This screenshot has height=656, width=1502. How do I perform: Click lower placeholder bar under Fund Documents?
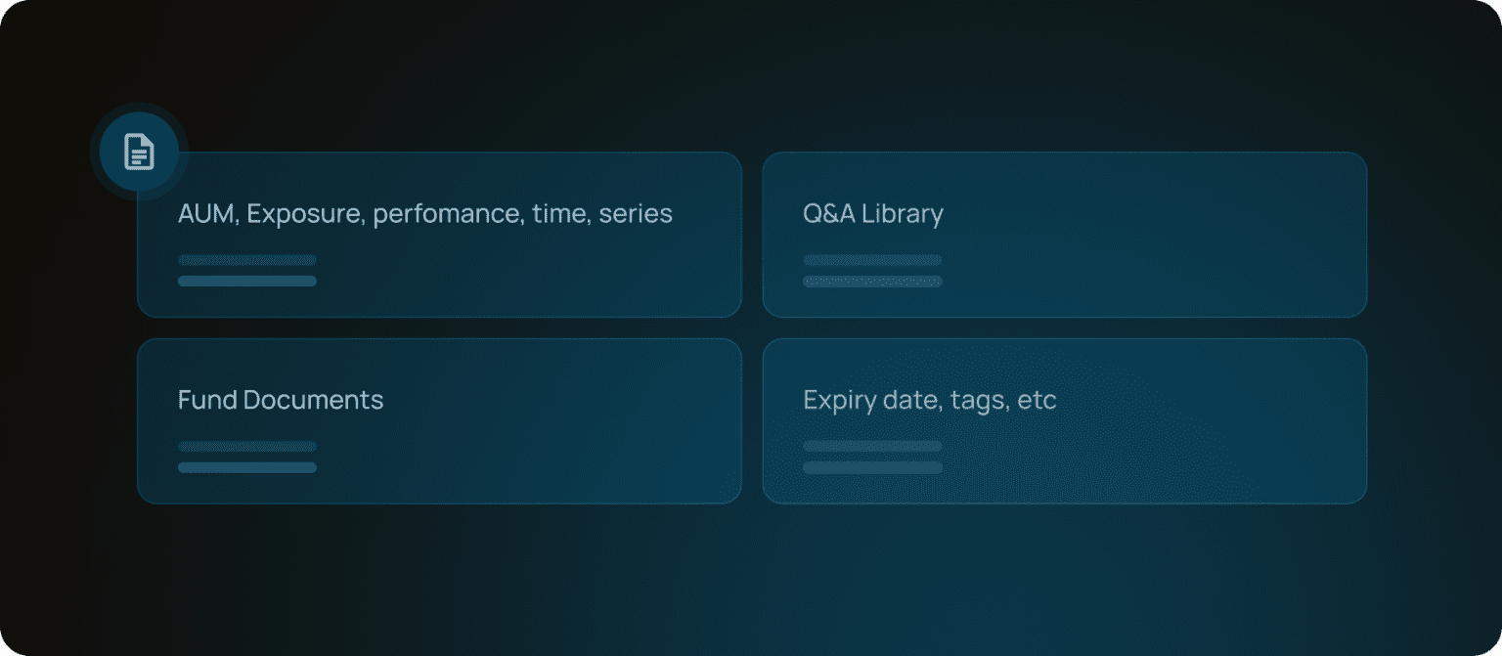247,467
